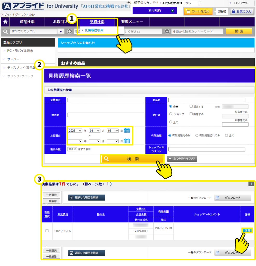Screen dimensions: 256x266
Task: Open the 表示件数 dropdown showing 100
Action: (72, 149)
